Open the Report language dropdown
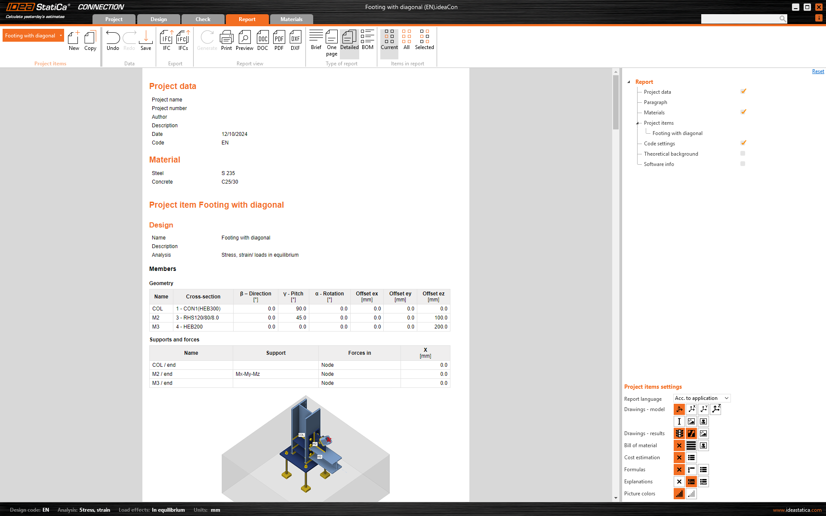The image size is (826, 516). point(702,398)
